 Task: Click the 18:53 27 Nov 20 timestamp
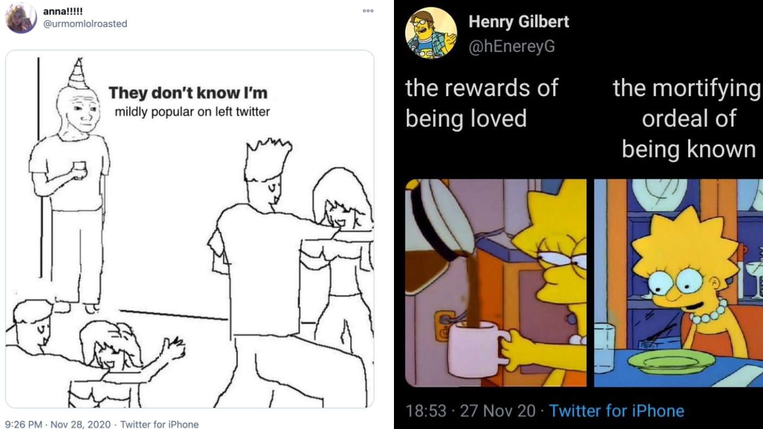pyautogui.click(x=470, y=410)
